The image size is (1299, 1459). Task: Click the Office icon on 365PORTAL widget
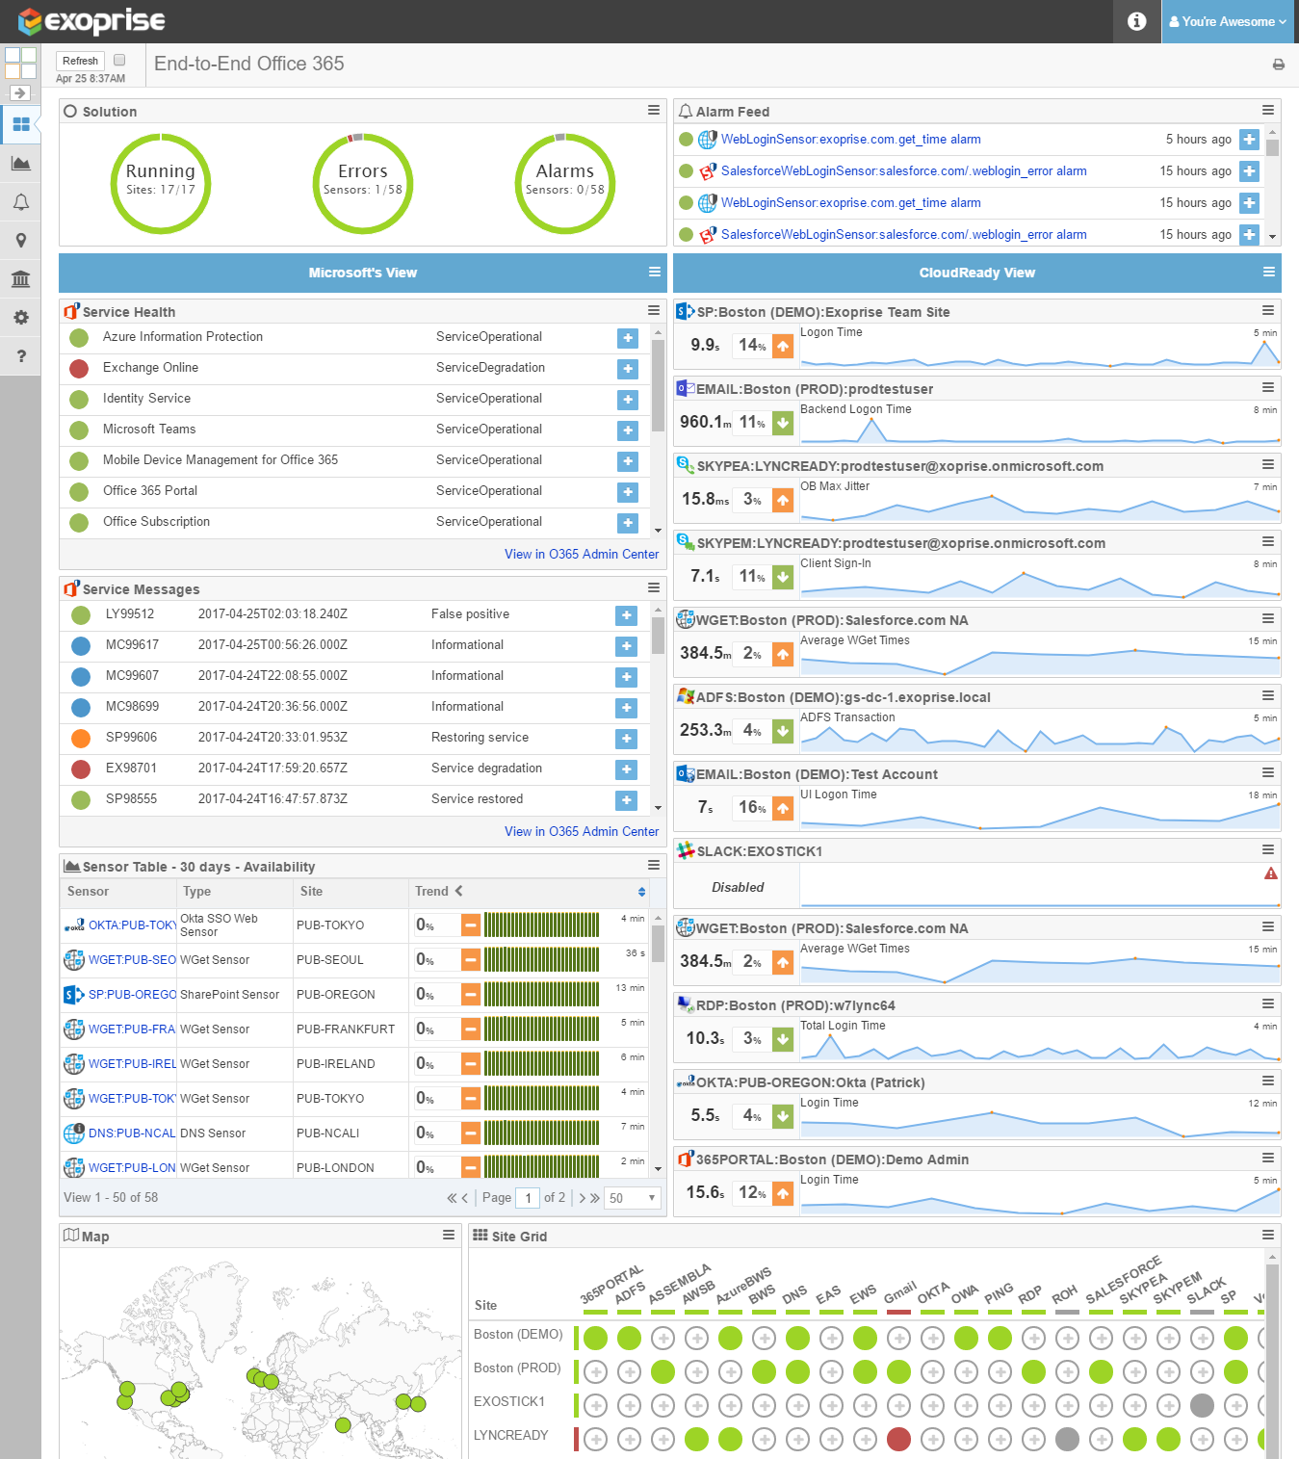click(686, 1159)
